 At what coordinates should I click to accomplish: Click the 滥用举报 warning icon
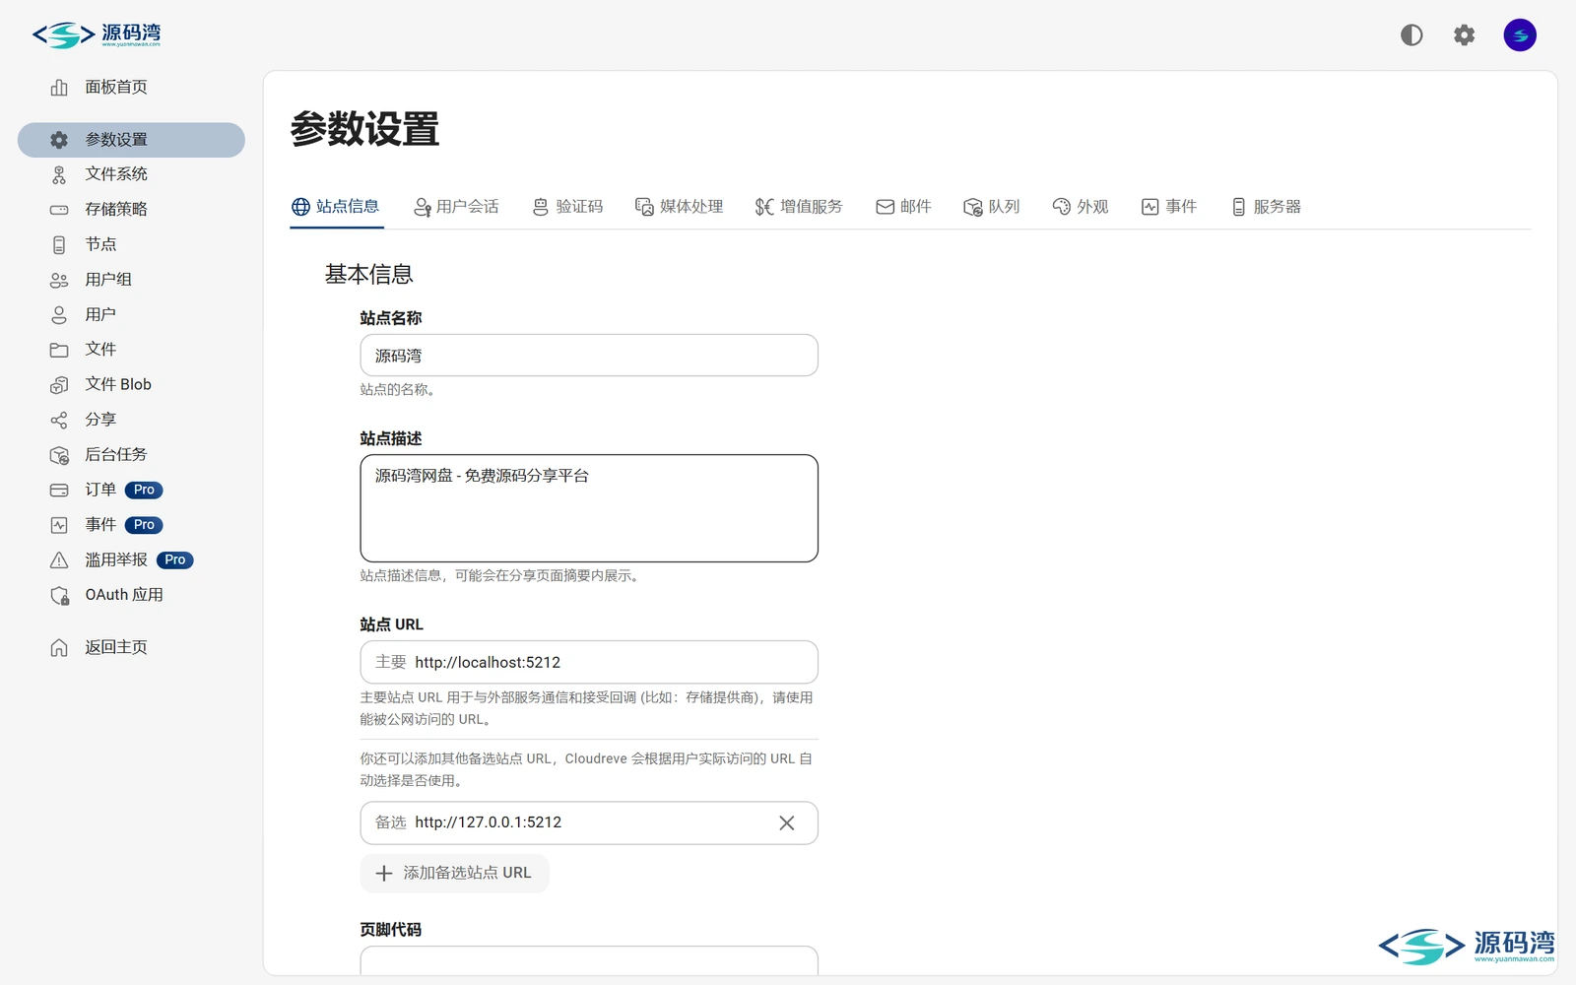pyautogui.click(x=59, y=560)
